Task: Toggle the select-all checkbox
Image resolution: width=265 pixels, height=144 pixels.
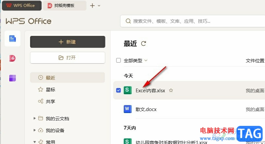Action: [x=118, y=60]
